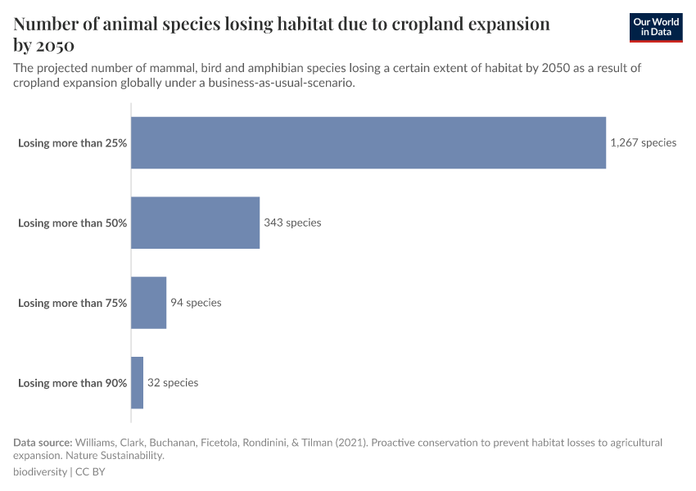The height and width of the screenshot is (491, 696).
Task: Select the 'Losing more than 25%' bar
Action: (368, 142)
